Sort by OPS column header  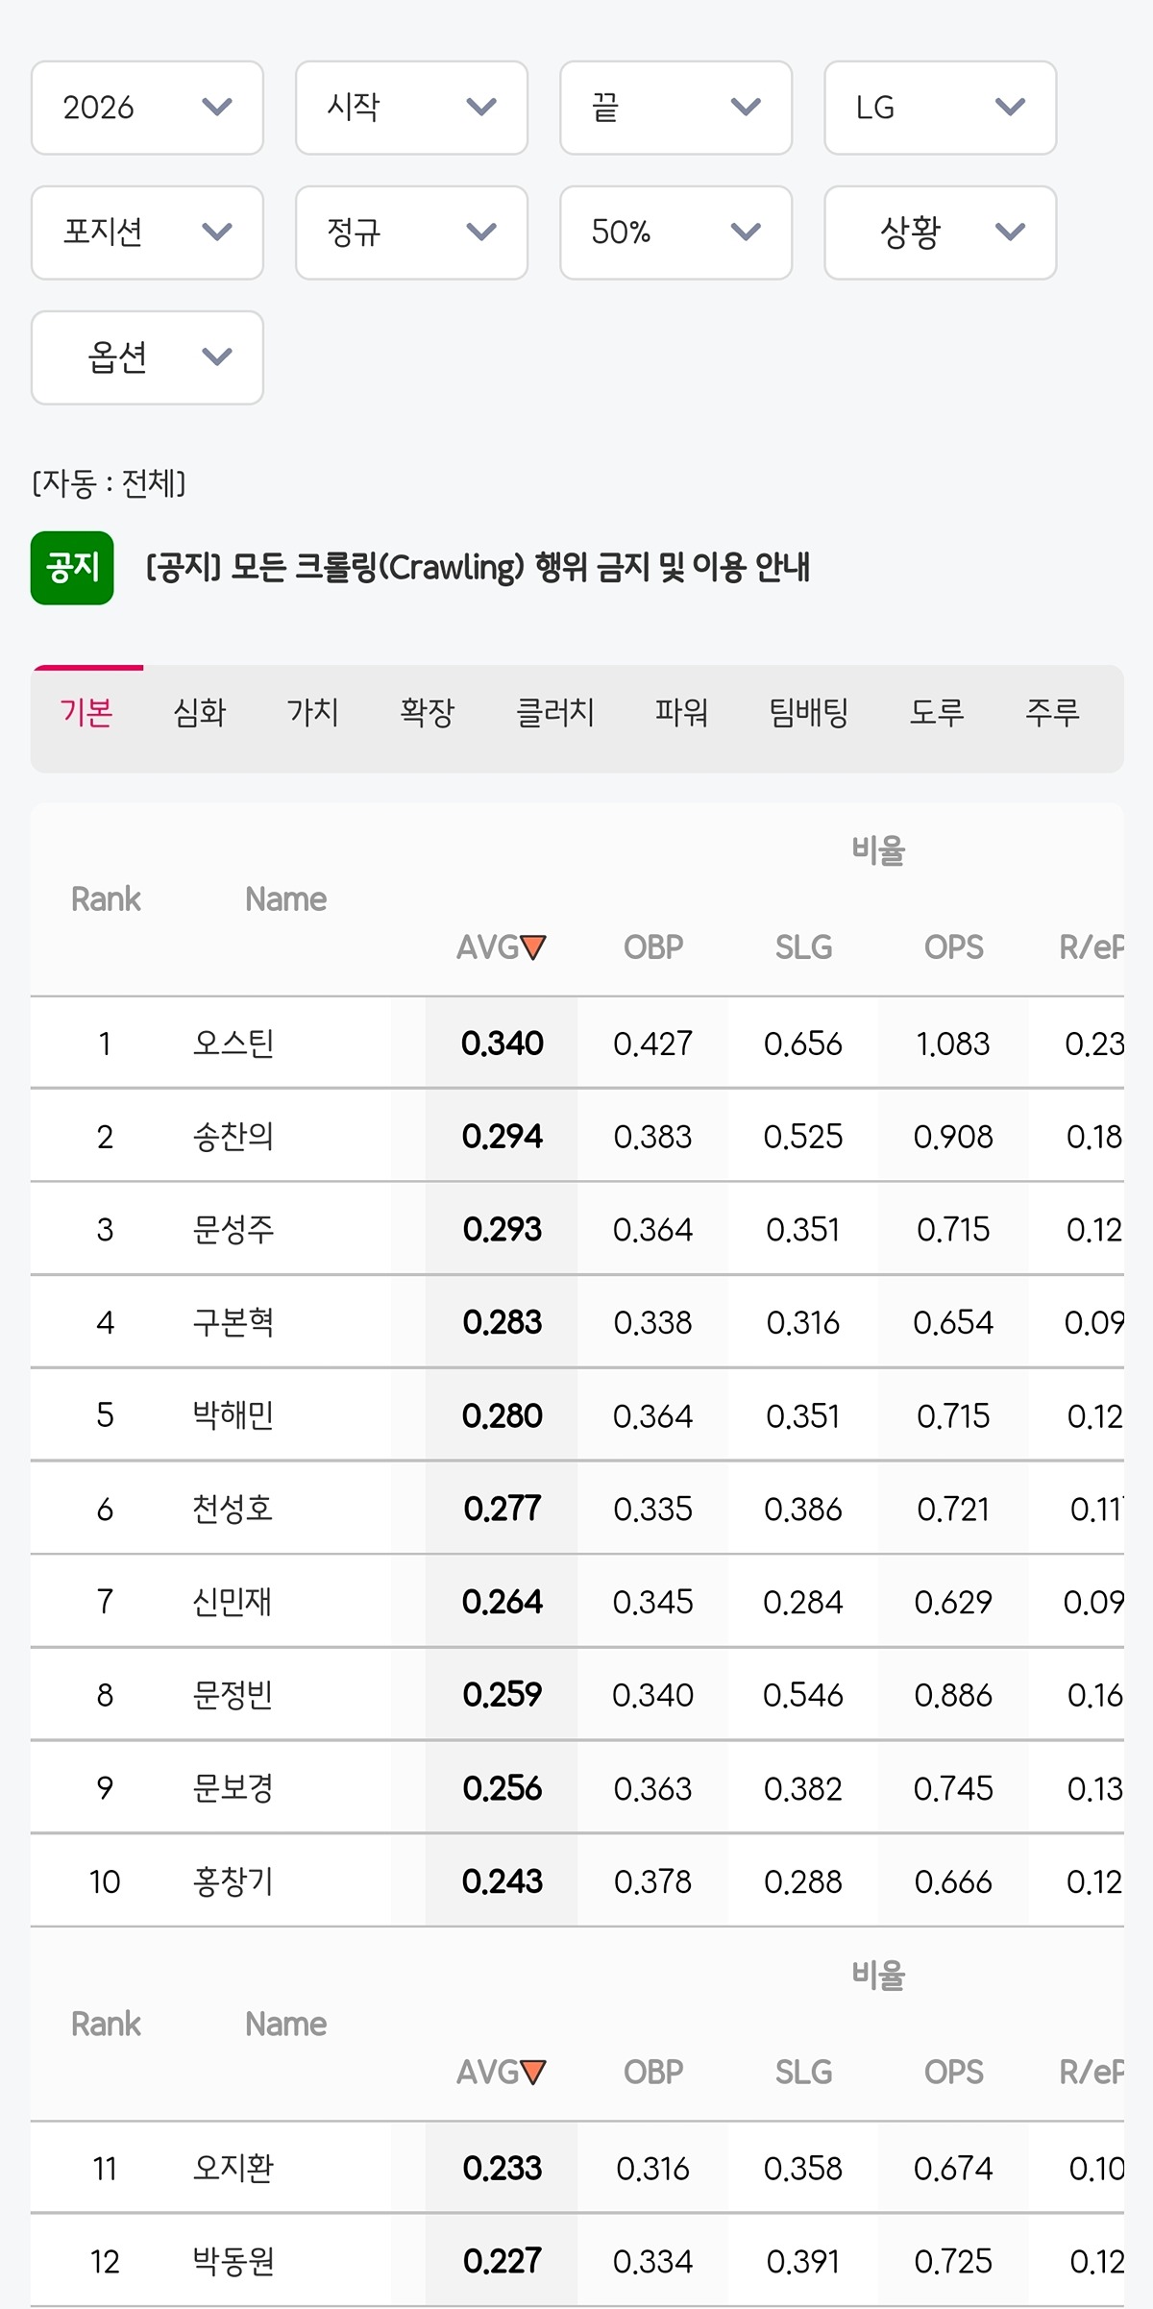tap(953, 947)
